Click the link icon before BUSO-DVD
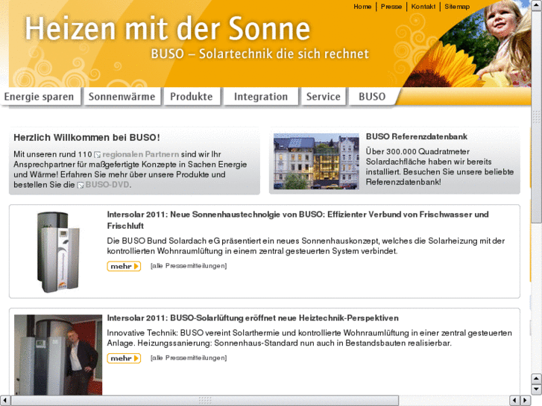The height and width of the screenshot is (406, 542). click(81, 185)
